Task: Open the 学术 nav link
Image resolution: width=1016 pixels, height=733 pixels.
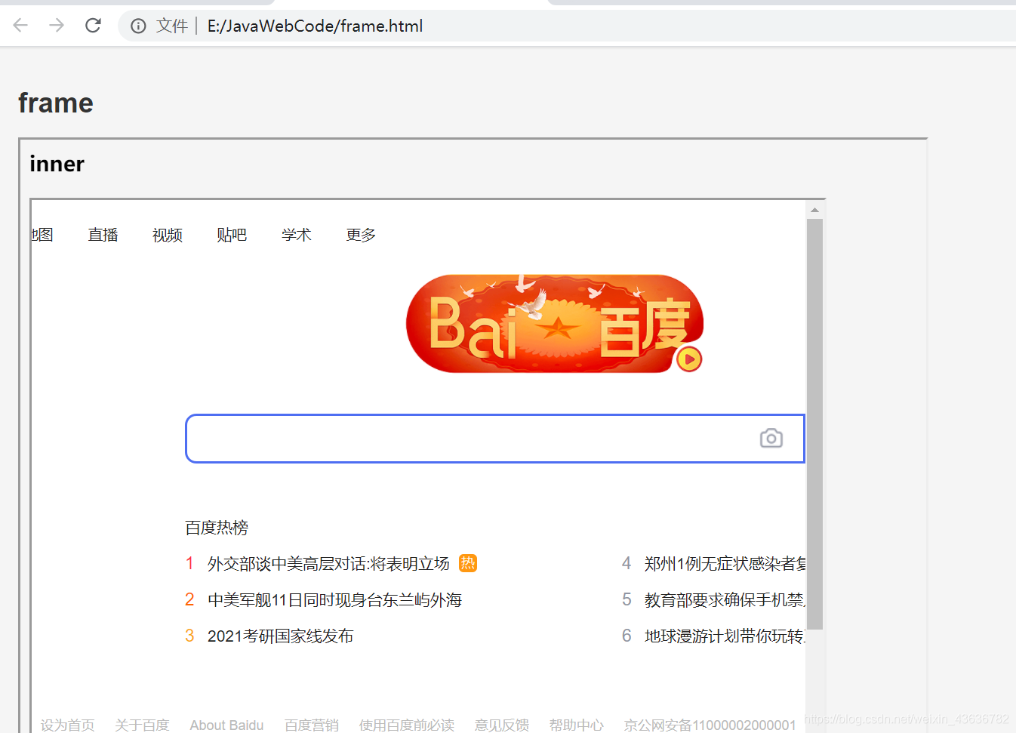Action: click(297, 235)
